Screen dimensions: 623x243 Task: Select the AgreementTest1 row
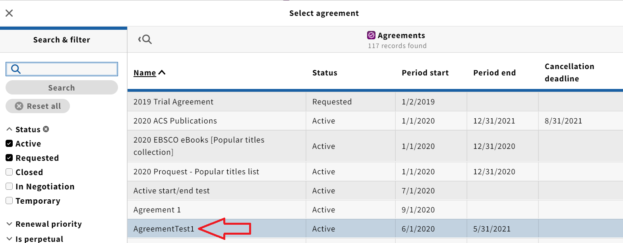375,229
